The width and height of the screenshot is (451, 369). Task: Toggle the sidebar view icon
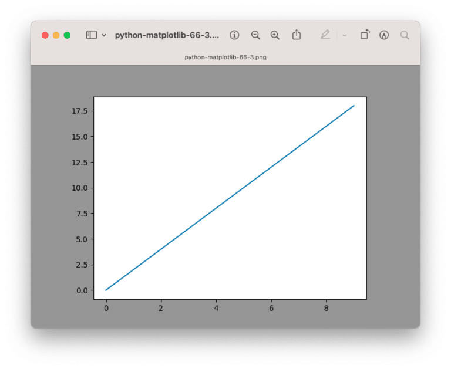pyautogui.click(x=92, y=35)
